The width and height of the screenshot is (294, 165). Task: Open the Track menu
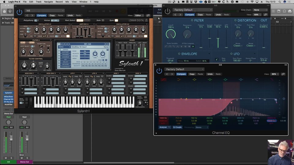(39, 2)
